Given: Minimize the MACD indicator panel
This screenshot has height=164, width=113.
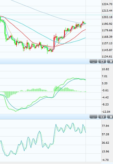Looking at the screenshot, I should coord(94,61).
